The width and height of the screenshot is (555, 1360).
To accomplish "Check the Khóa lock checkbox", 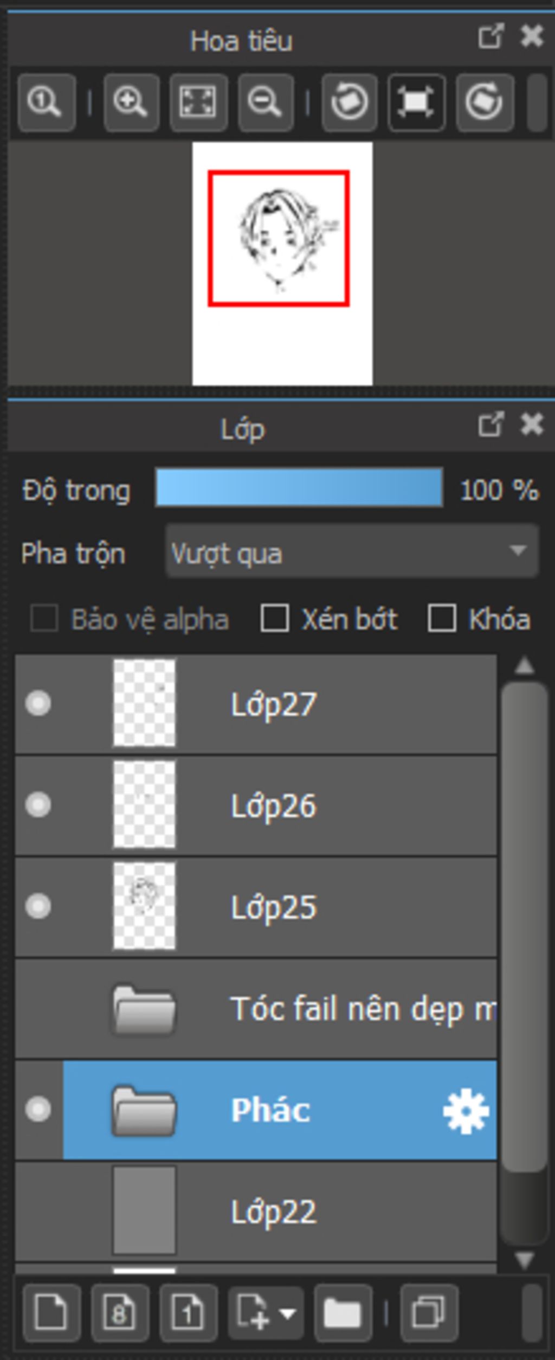I will click(442, 619).
